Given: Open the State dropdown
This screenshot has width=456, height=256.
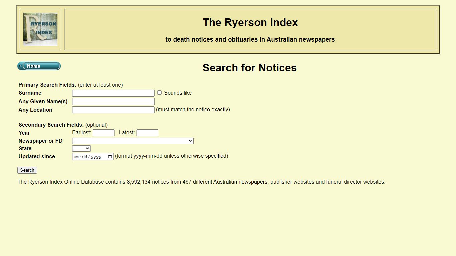Looking at the screenshot, I should (81, 148).
